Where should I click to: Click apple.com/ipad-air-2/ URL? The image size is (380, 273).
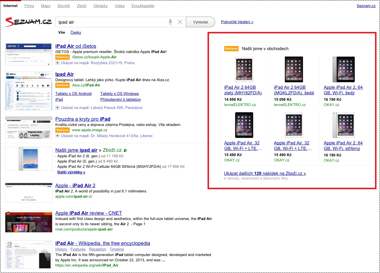[x=74, y=197]
